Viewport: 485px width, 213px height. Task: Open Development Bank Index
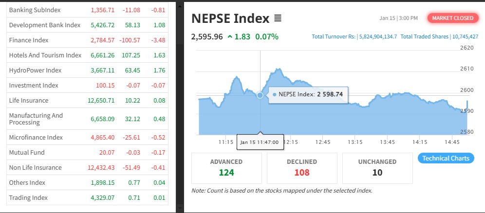pyautogui.click(x=44, y=25)
